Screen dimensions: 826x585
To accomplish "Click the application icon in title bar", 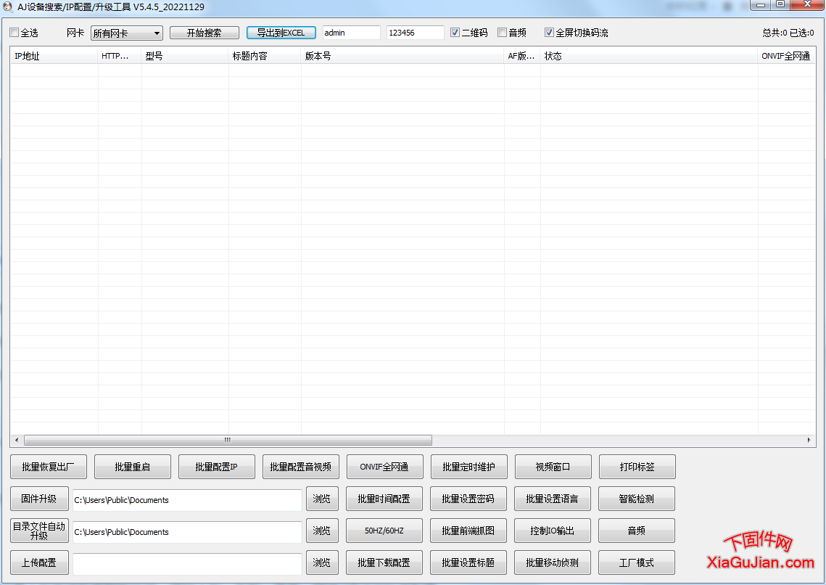I will (8, 7).
